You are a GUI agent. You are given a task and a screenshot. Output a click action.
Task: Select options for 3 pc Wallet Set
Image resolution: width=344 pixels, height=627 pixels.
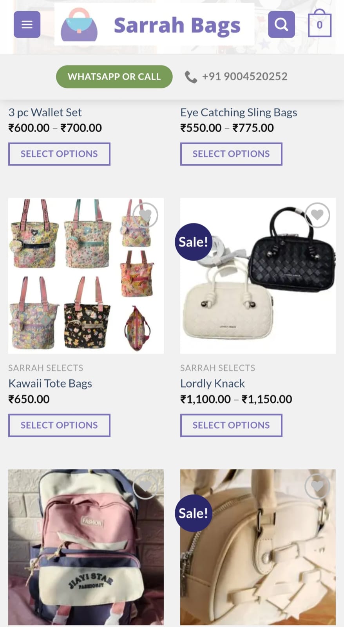pyautogui.click(x=59, y=154)
